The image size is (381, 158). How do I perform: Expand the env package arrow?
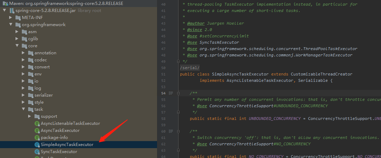pos(23,74)
